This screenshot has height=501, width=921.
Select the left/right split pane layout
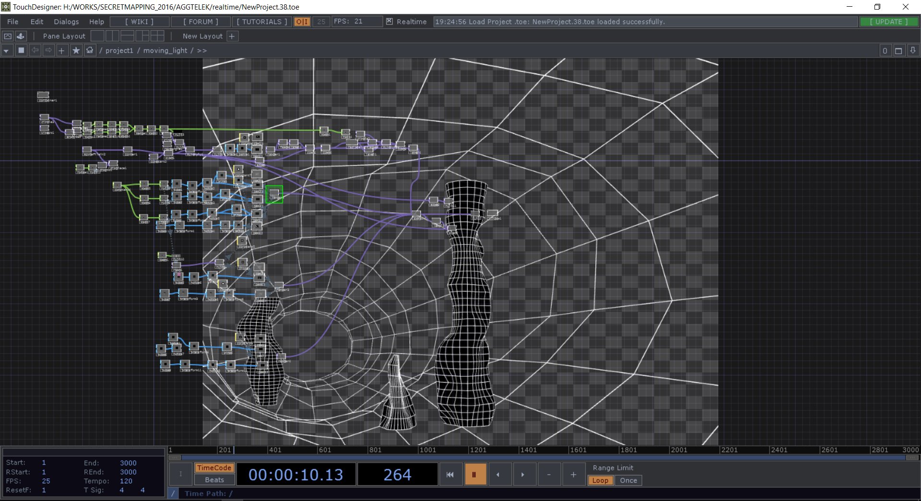point(112,36)
